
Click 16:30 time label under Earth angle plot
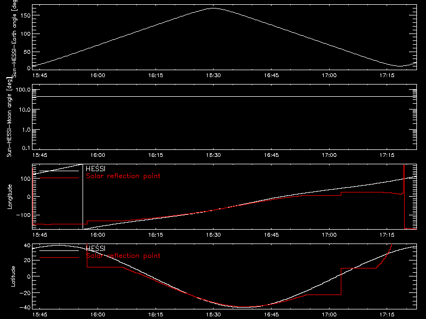click(214, 75)
